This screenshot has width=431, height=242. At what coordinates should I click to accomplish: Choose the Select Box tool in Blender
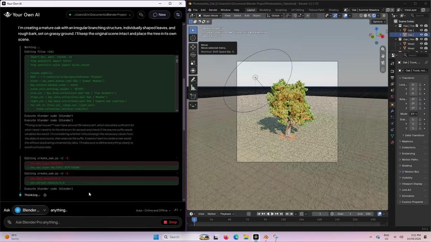point(193,30)
